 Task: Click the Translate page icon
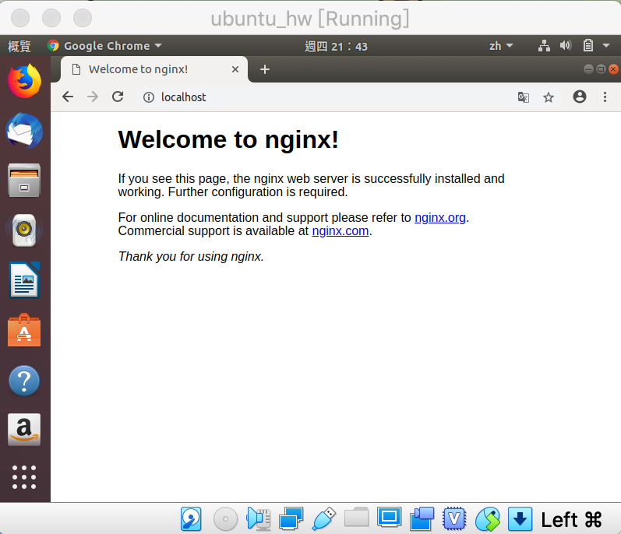523,97
